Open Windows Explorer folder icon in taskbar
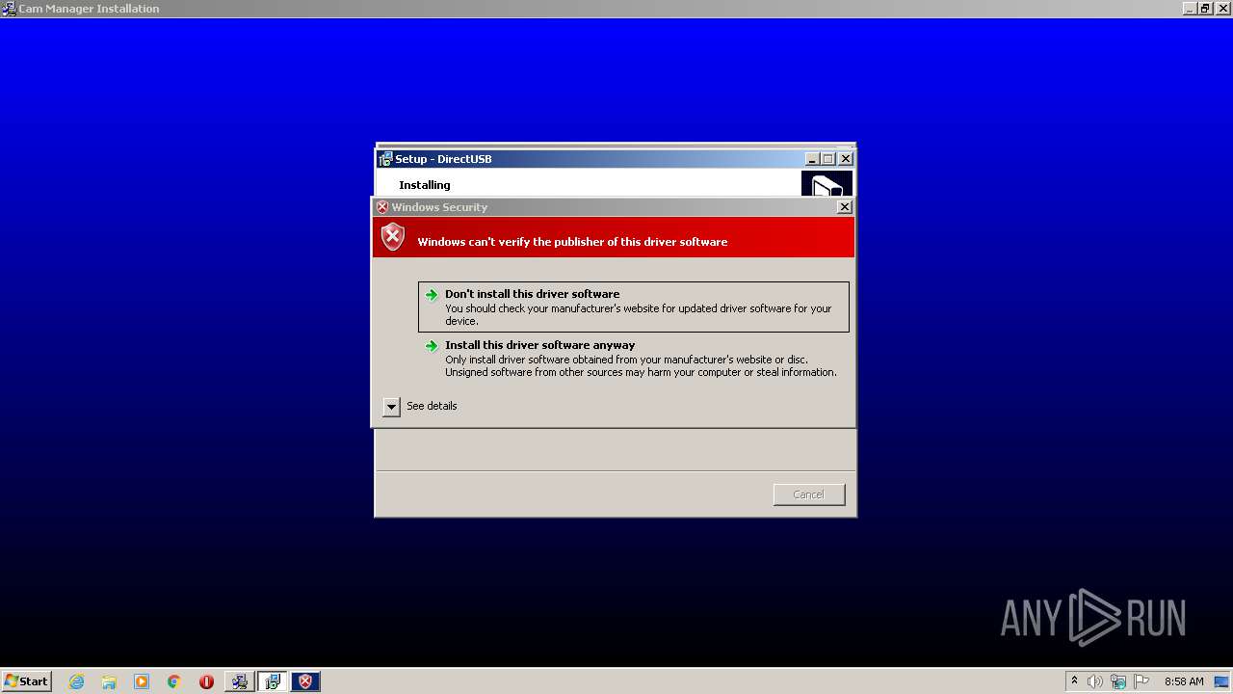Viewport: 1233px width, 694px height. click(x=109, y=681)
